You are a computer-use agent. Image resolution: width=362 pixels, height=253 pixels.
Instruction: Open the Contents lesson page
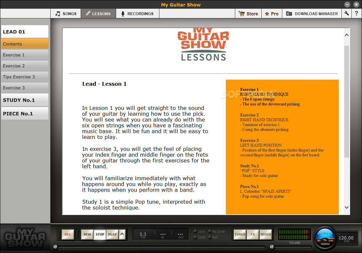[x=25, y=44]
